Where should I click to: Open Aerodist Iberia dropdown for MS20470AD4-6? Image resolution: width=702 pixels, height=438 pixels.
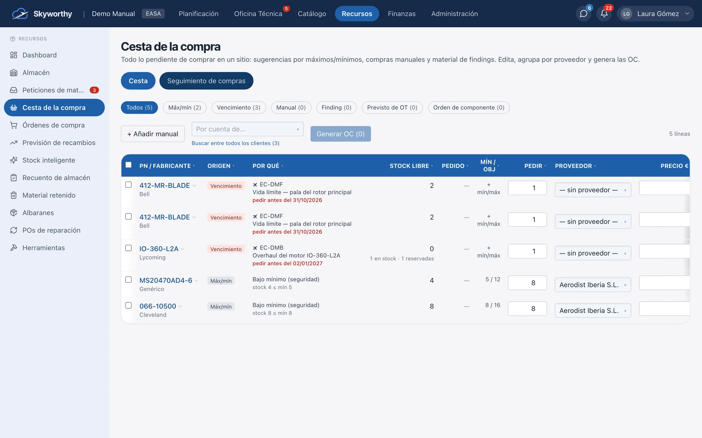coord(593,285)
